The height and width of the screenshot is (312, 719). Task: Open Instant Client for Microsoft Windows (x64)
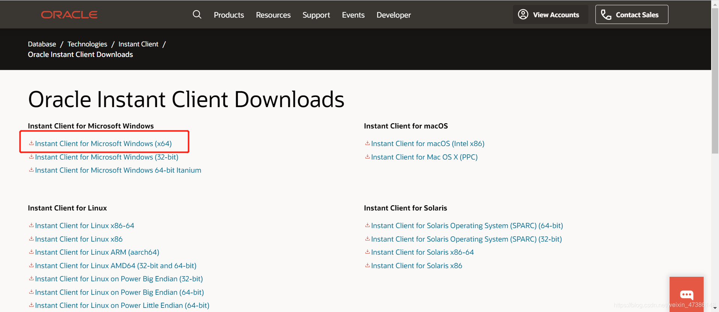coord(103,143)
